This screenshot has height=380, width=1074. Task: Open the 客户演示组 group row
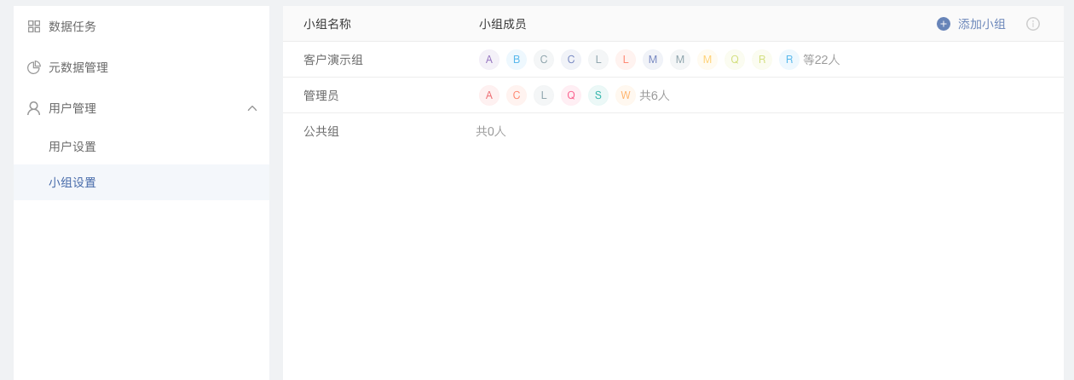(673, 60)
